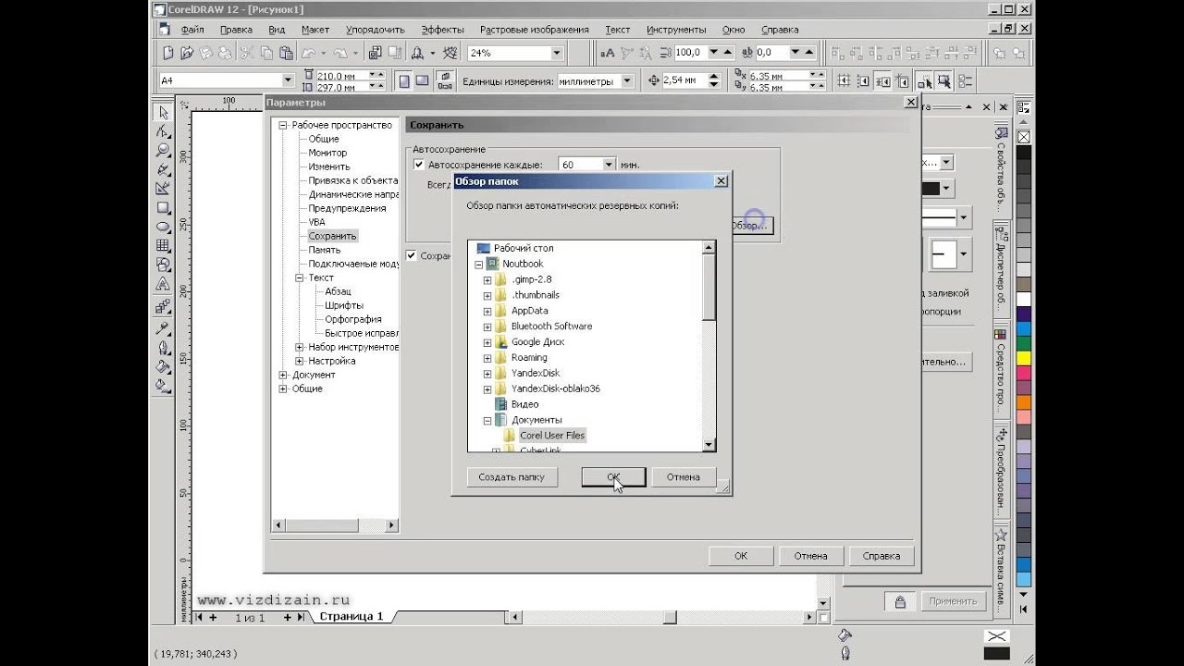The height and width of the screenshot is (666, 1184).
Task: Select Память in the options tree
Action: (x=325, y=250)
